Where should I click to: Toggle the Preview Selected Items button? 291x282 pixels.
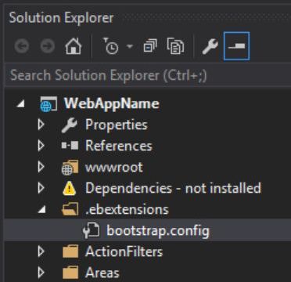click(236, 46)
